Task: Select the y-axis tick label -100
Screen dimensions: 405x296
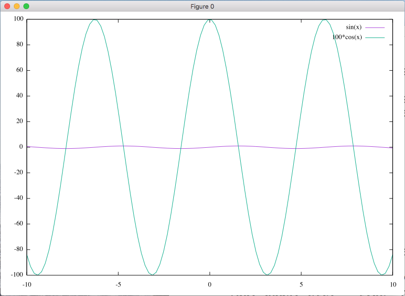Action: tap(18, 275)
